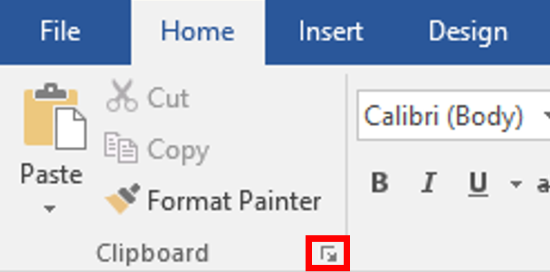
Task: Select the Home ribbon tab
Action: coord(198,32)
